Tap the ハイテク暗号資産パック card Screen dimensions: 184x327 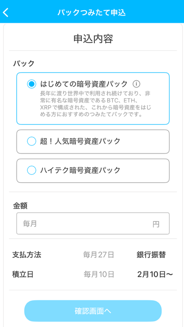point(93,171)
